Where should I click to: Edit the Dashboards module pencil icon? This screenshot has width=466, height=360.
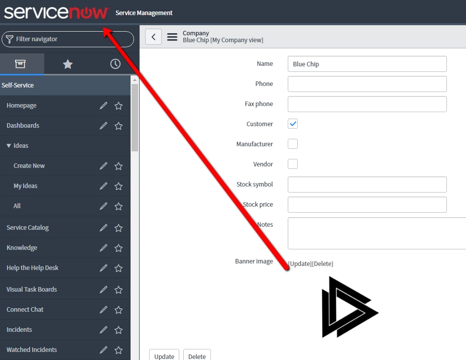tap(103, 126)
